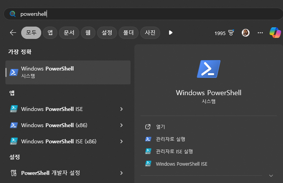Viewport: 283px width, 183px height.
Task: Open the user profile avatar
Action: (x=246, y=33)
